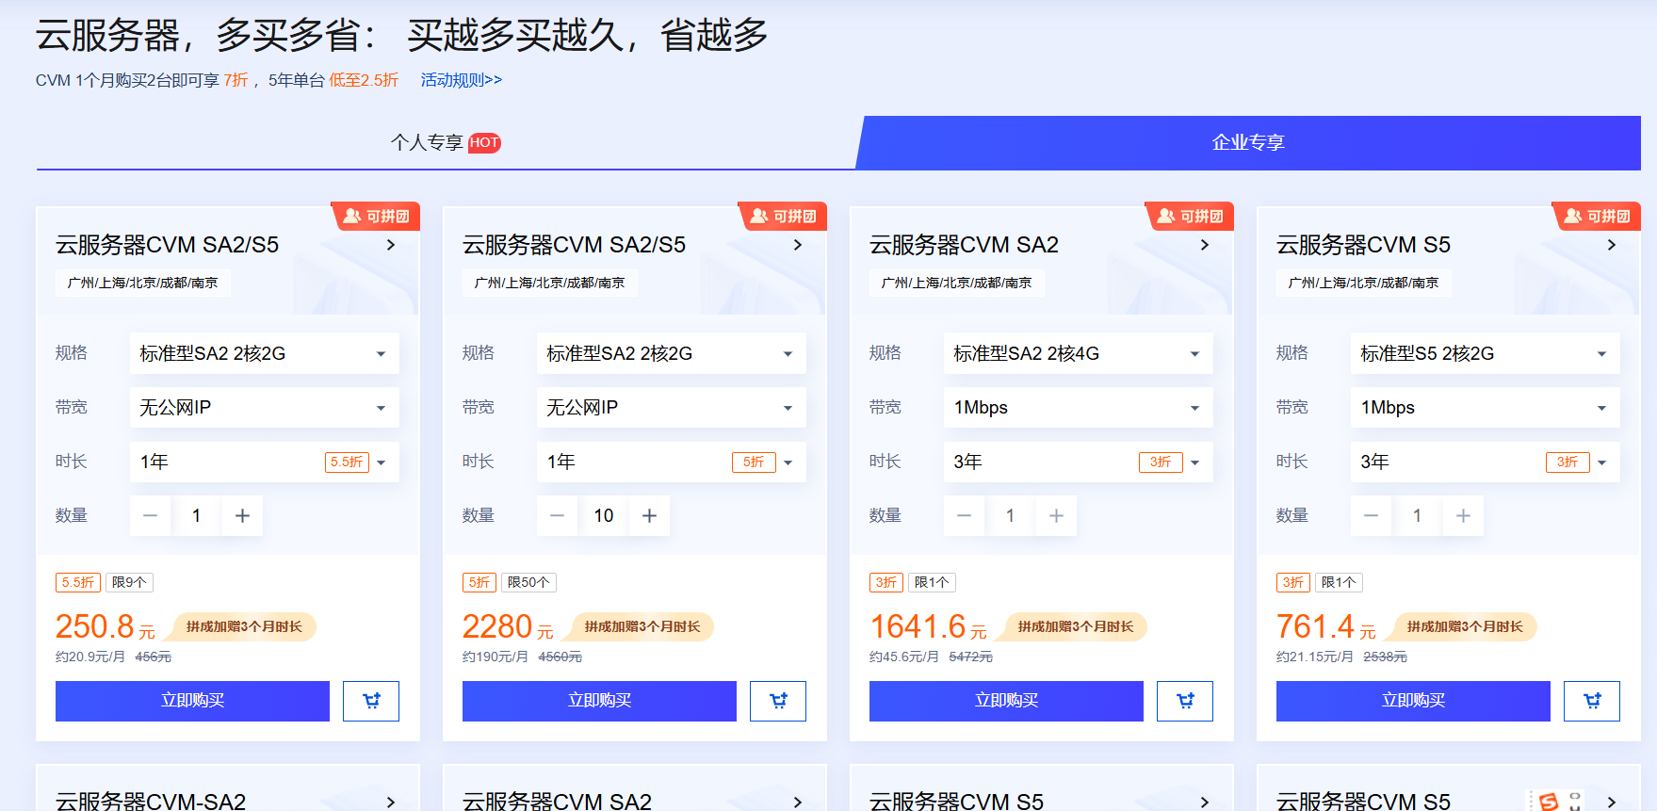Click the HOT badge on 个人专享

(484, 142)
